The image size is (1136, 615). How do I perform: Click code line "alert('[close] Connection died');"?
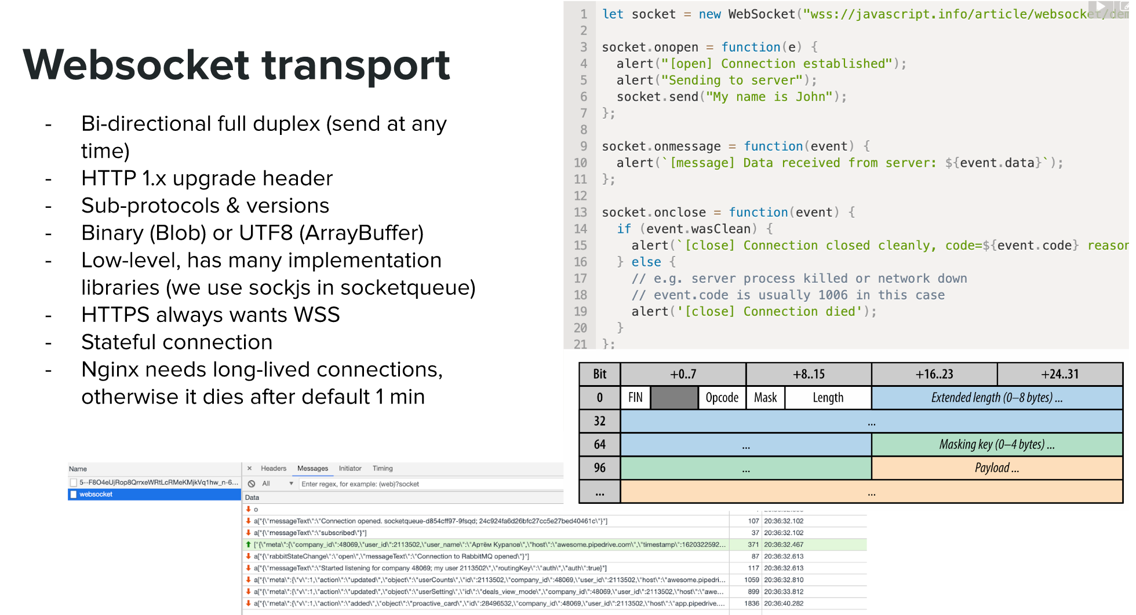(754, 312)
